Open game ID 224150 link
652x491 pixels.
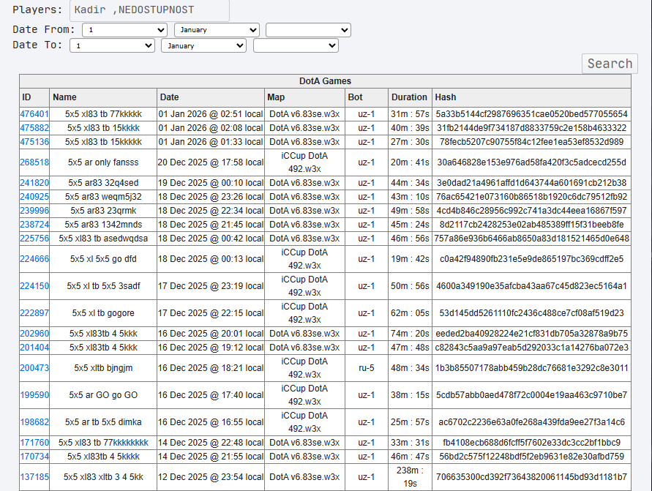click(34, 286)
